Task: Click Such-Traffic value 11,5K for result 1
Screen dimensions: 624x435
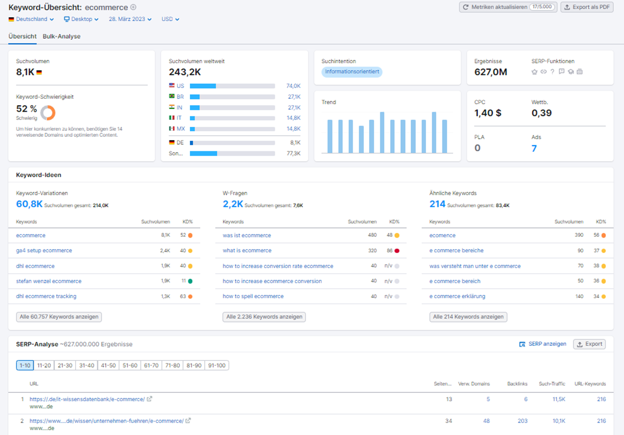Action: (x=559, y=399)
